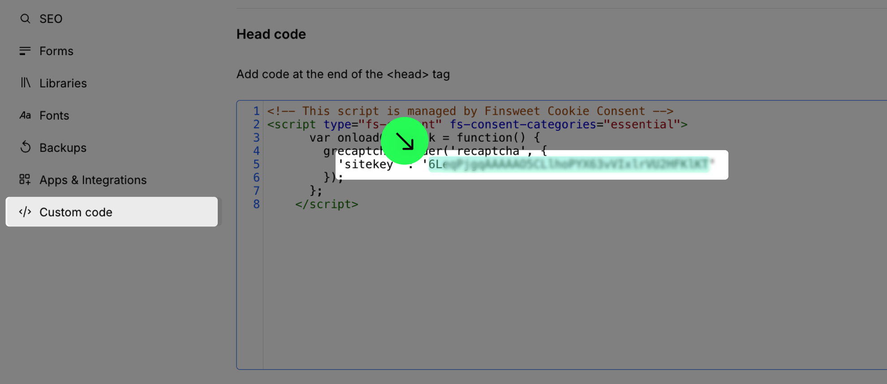This screenshot has width=887, height=384.
Task: Click line number 8 in gutter
Action: (256, 204)
